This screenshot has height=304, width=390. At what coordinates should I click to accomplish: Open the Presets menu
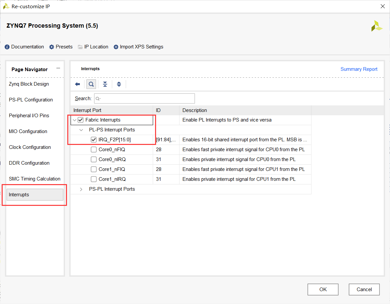tap(64, 47)
